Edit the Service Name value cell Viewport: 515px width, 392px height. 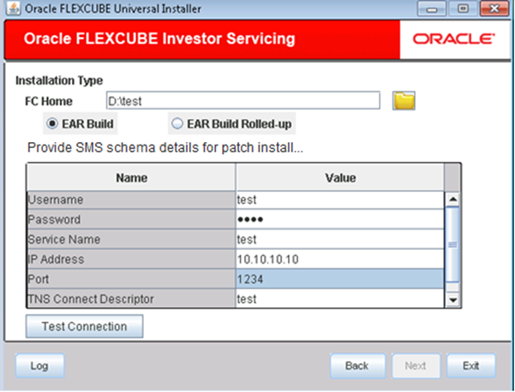point(339,240)
